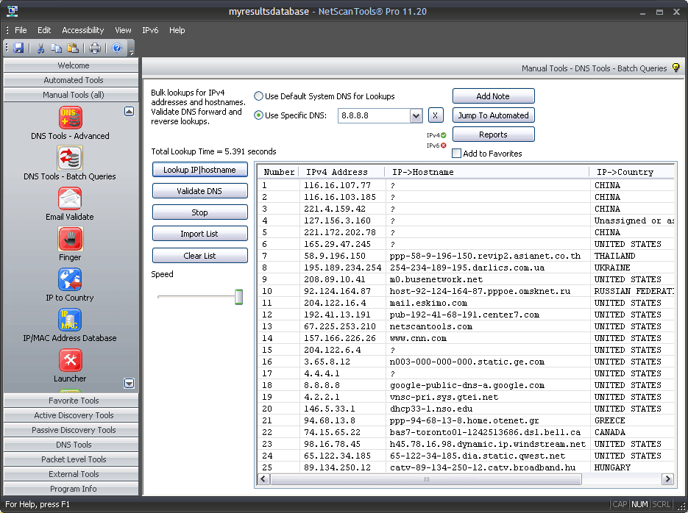Click the Add Note button

[493, 96]
